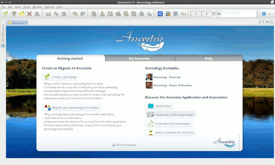
Task: Open the Window menu
Action: (x=37, y=7)
